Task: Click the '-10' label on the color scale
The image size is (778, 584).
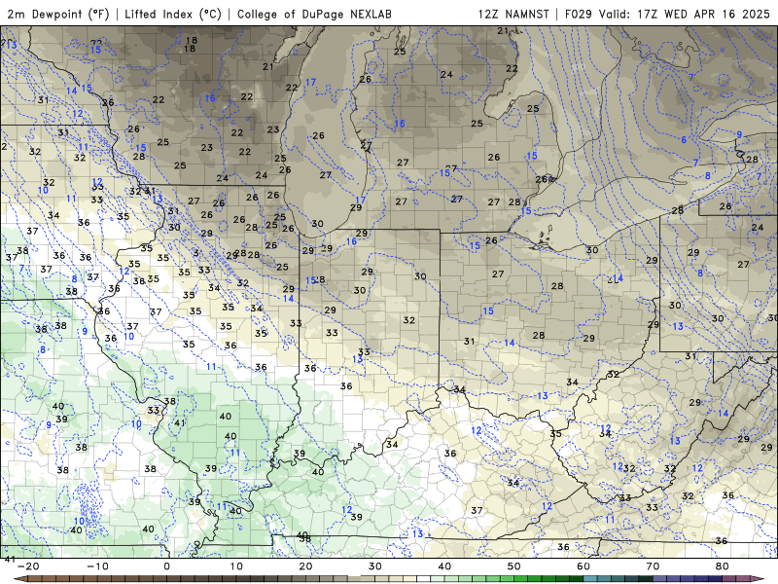Action: pyautogui.click(x=97, y=566)
